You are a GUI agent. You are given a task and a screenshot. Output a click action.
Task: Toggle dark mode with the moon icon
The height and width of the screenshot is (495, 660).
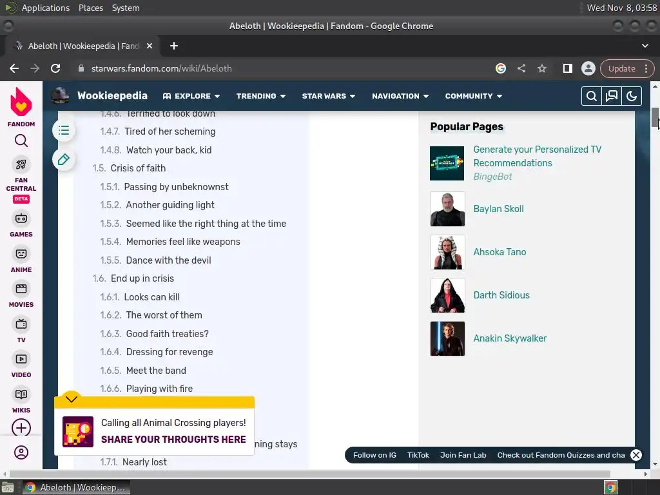[x=632, y=96]
